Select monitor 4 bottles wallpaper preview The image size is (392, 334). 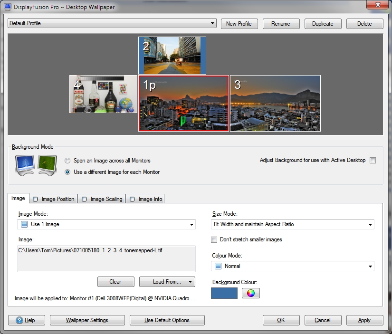pyautogui.click(x=103, y=94)
